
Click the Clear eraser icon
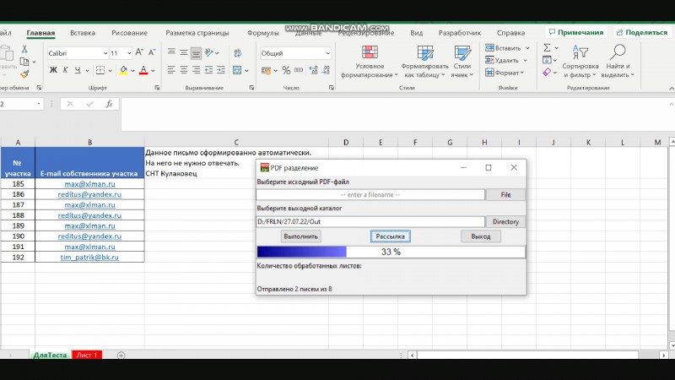547,72
